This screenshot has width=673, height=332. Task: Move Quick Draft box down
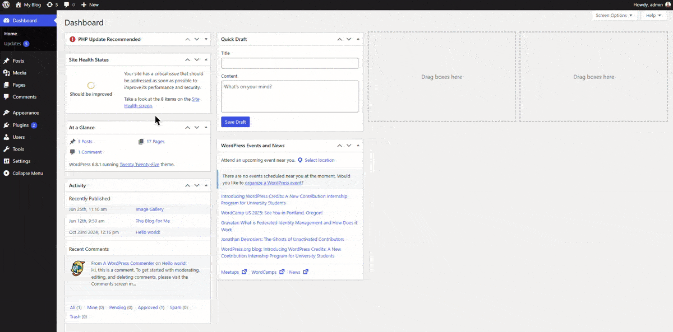coord(349,39)
